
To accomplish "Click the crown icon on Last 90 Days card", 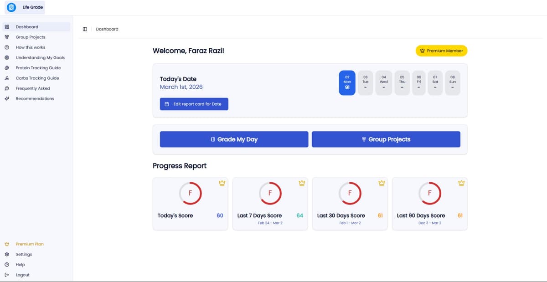I will (461, 183).
